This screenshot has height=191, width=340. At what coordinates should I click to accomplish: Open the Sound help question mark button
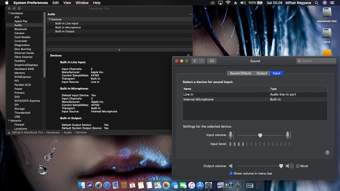pos(327,152)
